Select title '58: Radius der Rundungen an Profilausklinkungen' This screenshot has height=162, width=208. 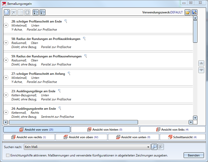click(46, 39)
